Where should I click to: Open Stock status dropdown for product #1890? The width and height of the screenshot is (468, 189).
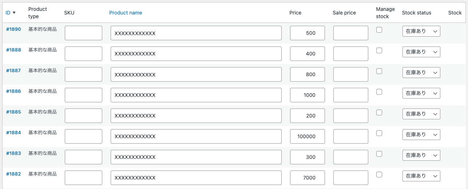[x=421, y=31]
